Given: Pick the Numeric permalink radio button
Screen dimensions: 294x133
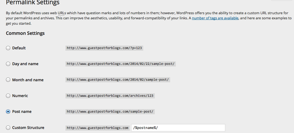Looking at the screenshot, I should 8,96.
